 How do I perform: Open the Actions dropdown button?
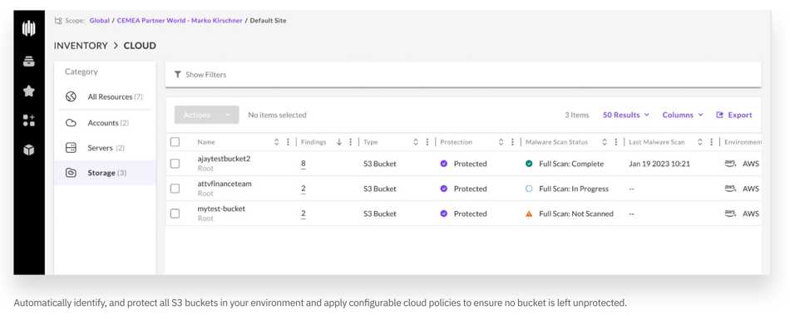pyautogui.click(x=206, y=115)
